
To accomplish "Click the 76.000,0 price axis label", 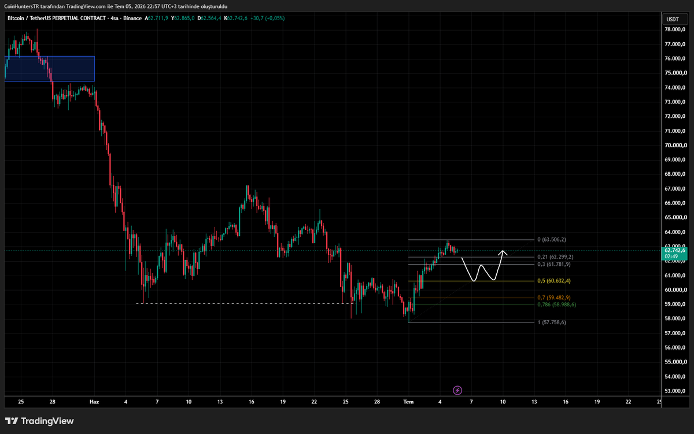I will (675, 58).
